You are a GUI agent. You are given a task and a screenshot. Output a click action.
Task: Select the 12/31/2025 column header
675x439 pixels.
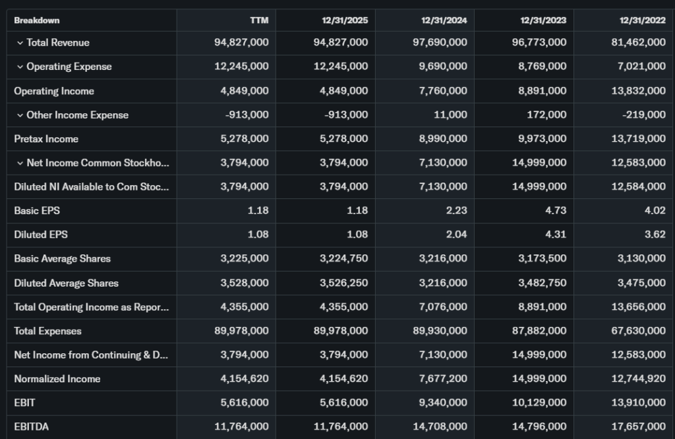click(347, 20)
